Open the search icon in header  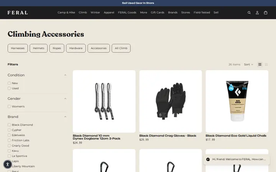[x=249, y=13]
